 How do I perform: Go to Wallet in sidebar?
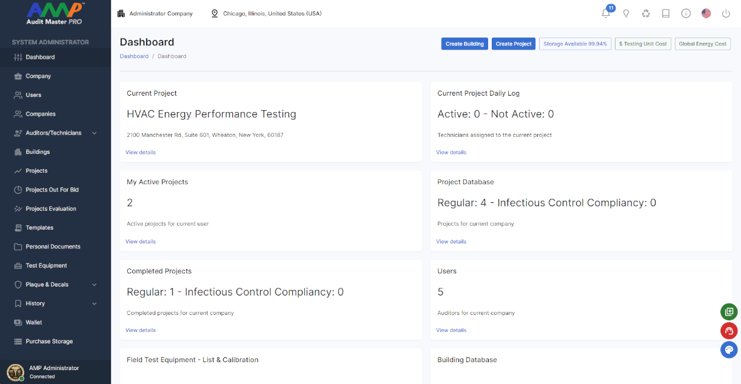click(x=34, y=322)
